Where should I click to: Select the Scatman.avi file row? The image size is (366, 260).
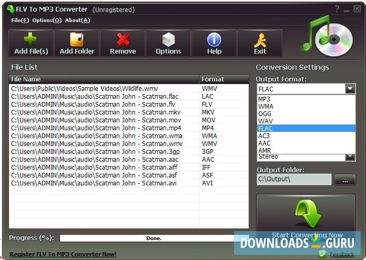pyautogui.click(x=129, y=183)
